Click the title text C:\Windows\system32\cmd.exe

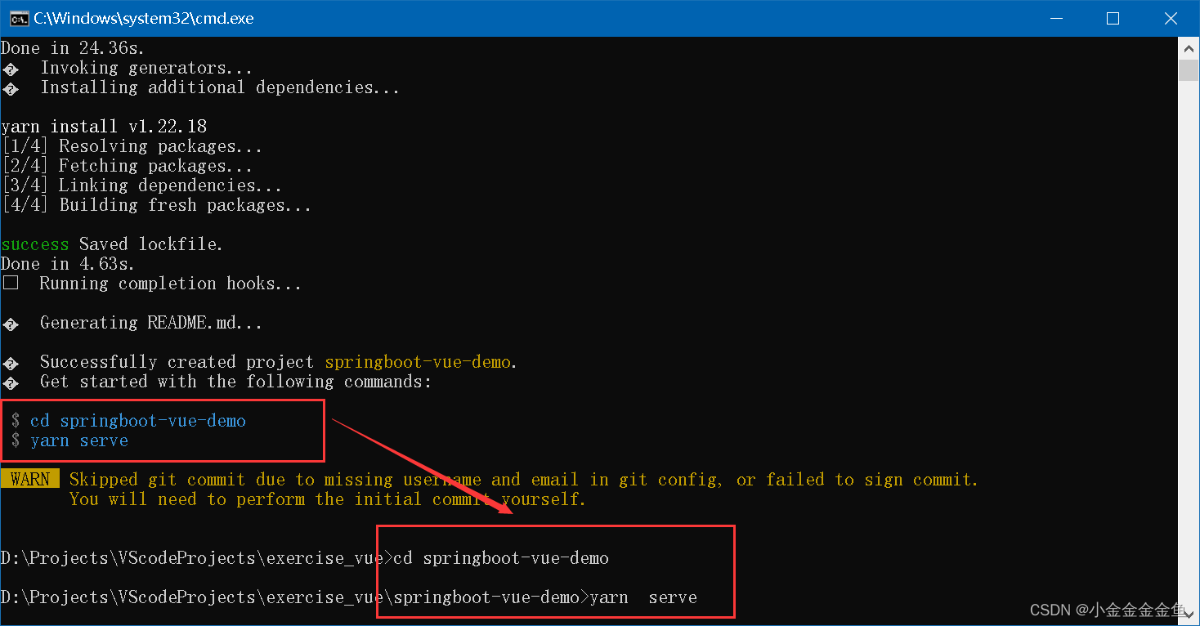point(144,18)
